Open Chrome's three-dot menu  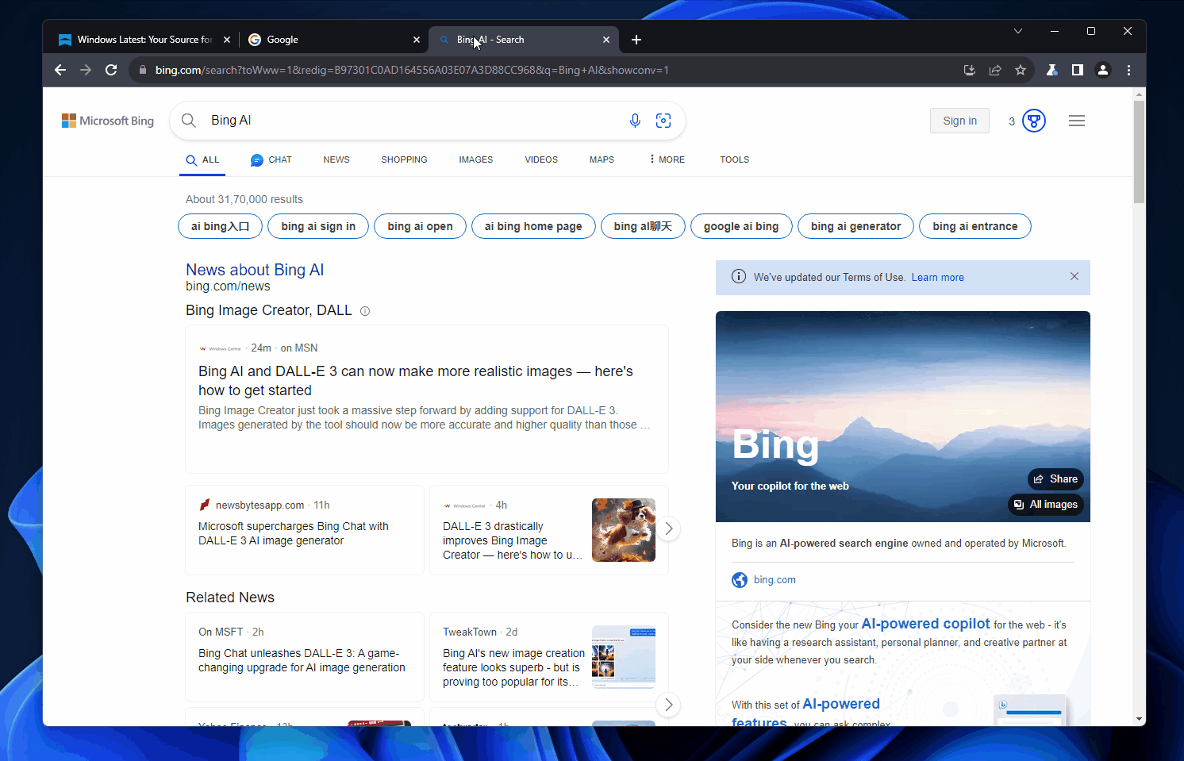pyautogui.click(x=1129, y=70)
